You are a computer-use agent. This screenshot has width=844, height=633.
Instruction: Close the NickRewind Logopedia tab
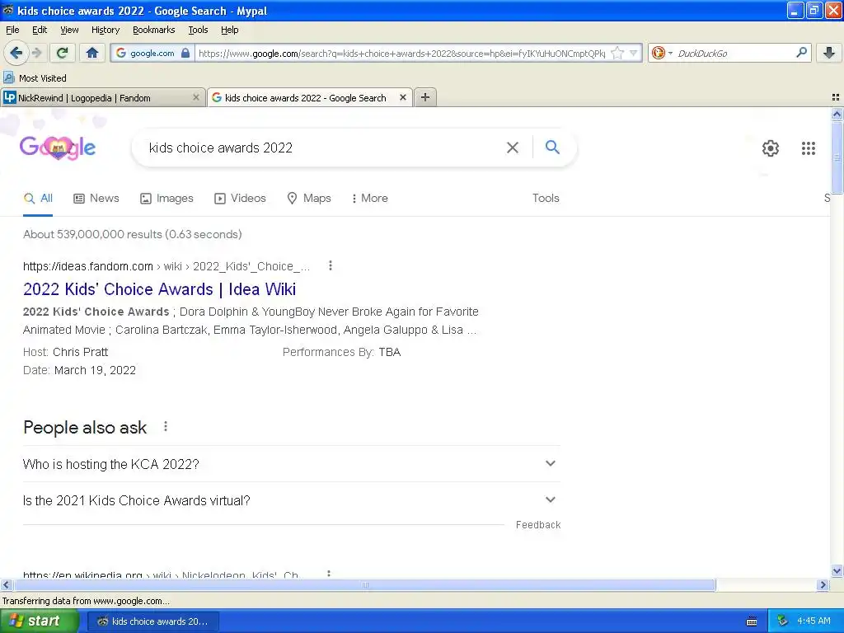(196, 97)
